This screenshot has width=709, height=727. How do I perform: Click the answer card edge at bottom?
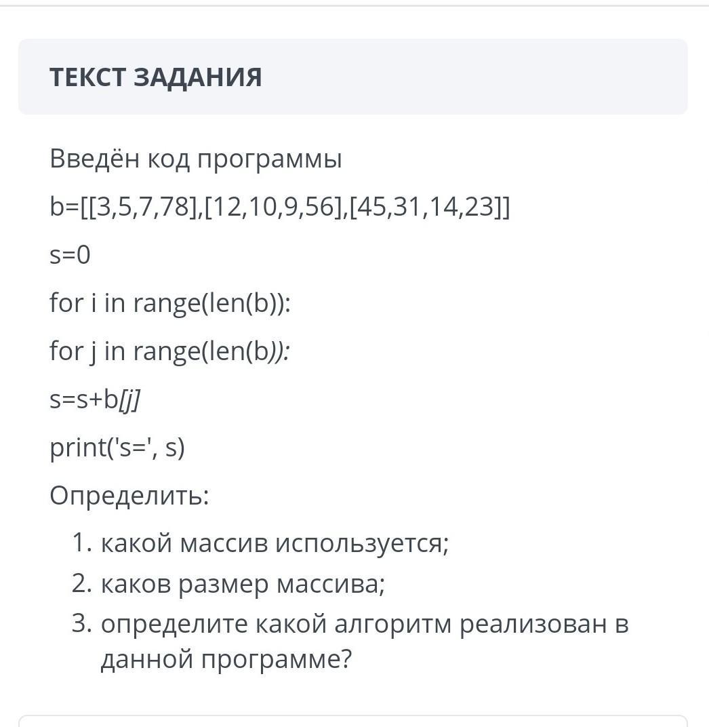[x=353, y=720]
